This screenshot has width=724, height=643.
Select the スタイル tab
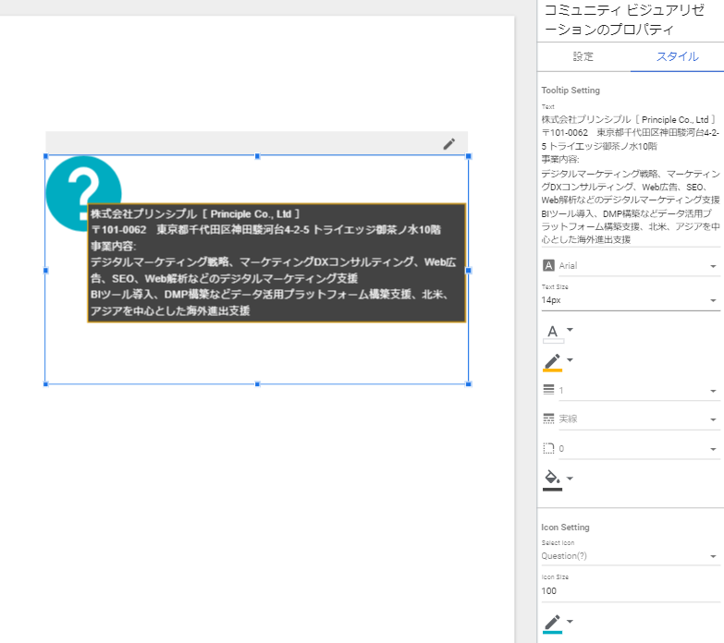tap(677, 56)
